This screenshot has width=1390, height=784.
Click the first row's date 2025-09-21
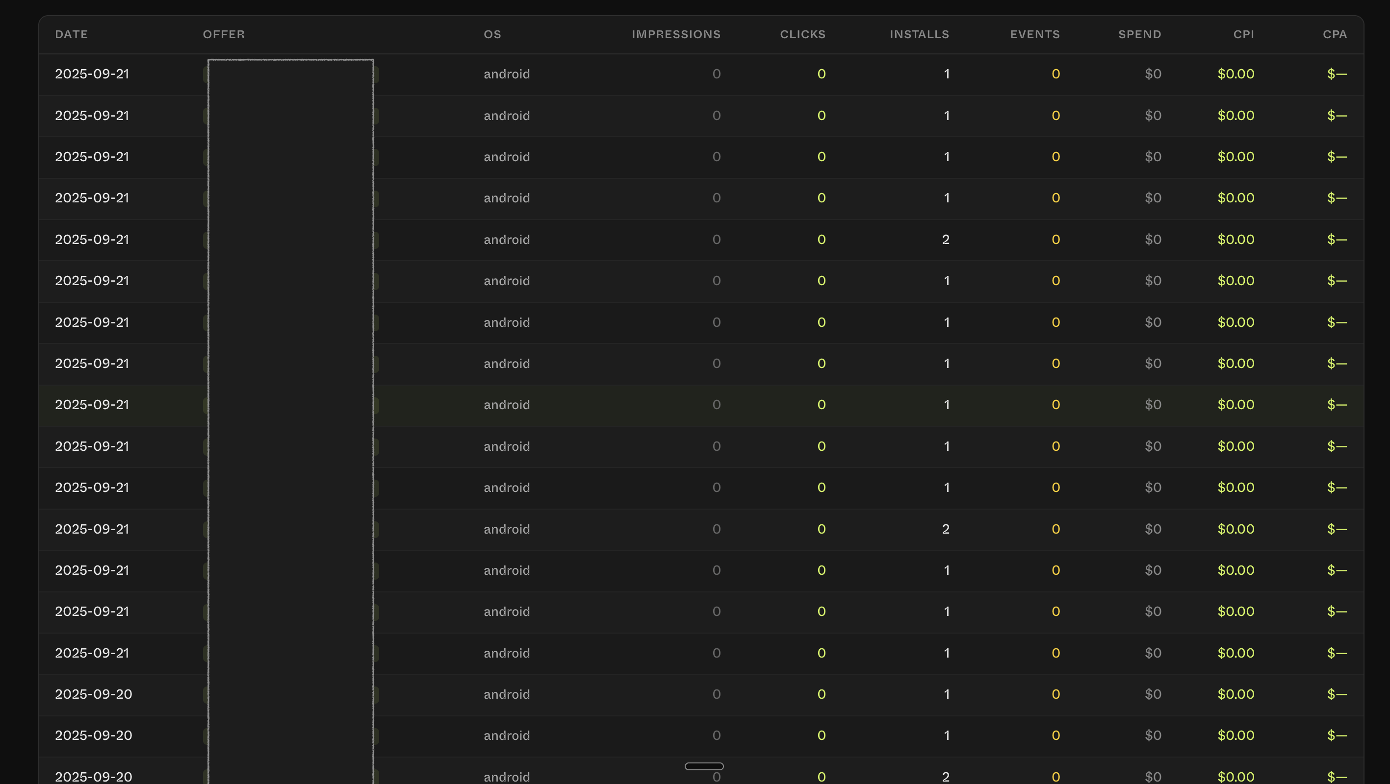click(x=92, y=74)
